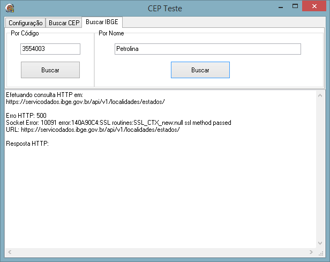Click the window resize grip corner
The width and height of the screenshot is (330, 262).
(x=321, y=253)
